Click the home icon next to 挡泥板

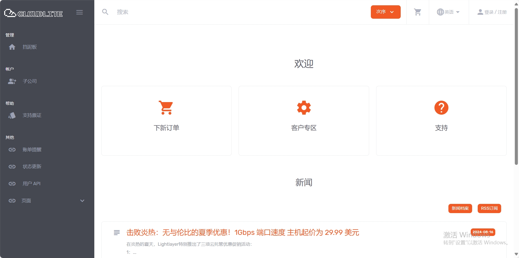tap(12, 47)
